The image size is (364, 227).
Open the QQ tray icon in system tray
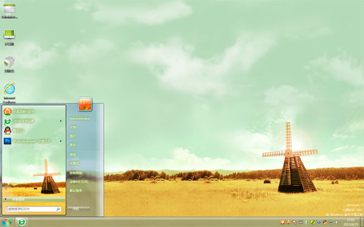tap(325, 222)
